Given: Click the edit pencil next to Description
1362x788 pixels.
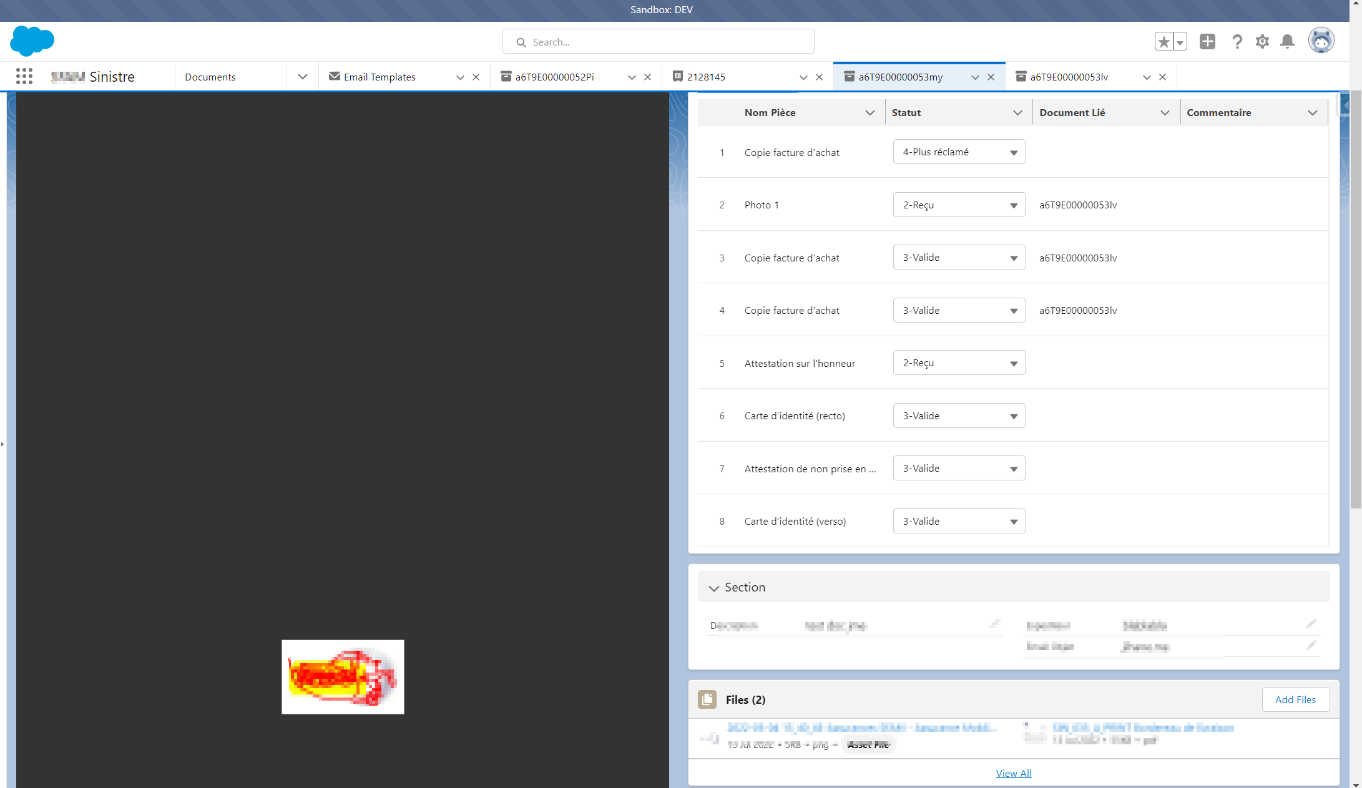Looking at the screenshot, I should point(995,624).
